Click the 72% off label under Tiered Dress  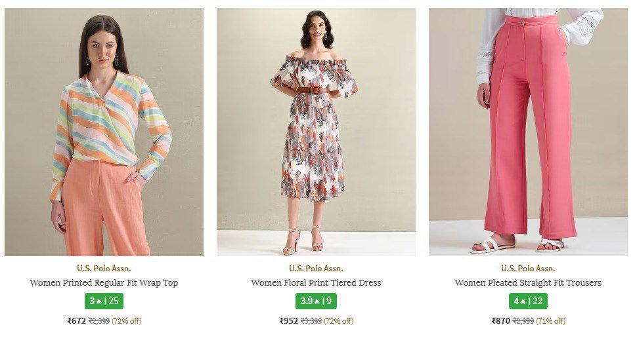(x=338, y=321)
